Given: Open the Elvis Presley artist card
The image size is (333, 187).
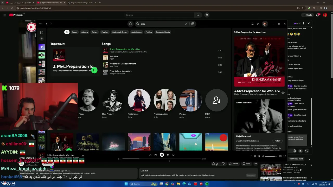Looking at the screenshot, I should tap(113, 103).
